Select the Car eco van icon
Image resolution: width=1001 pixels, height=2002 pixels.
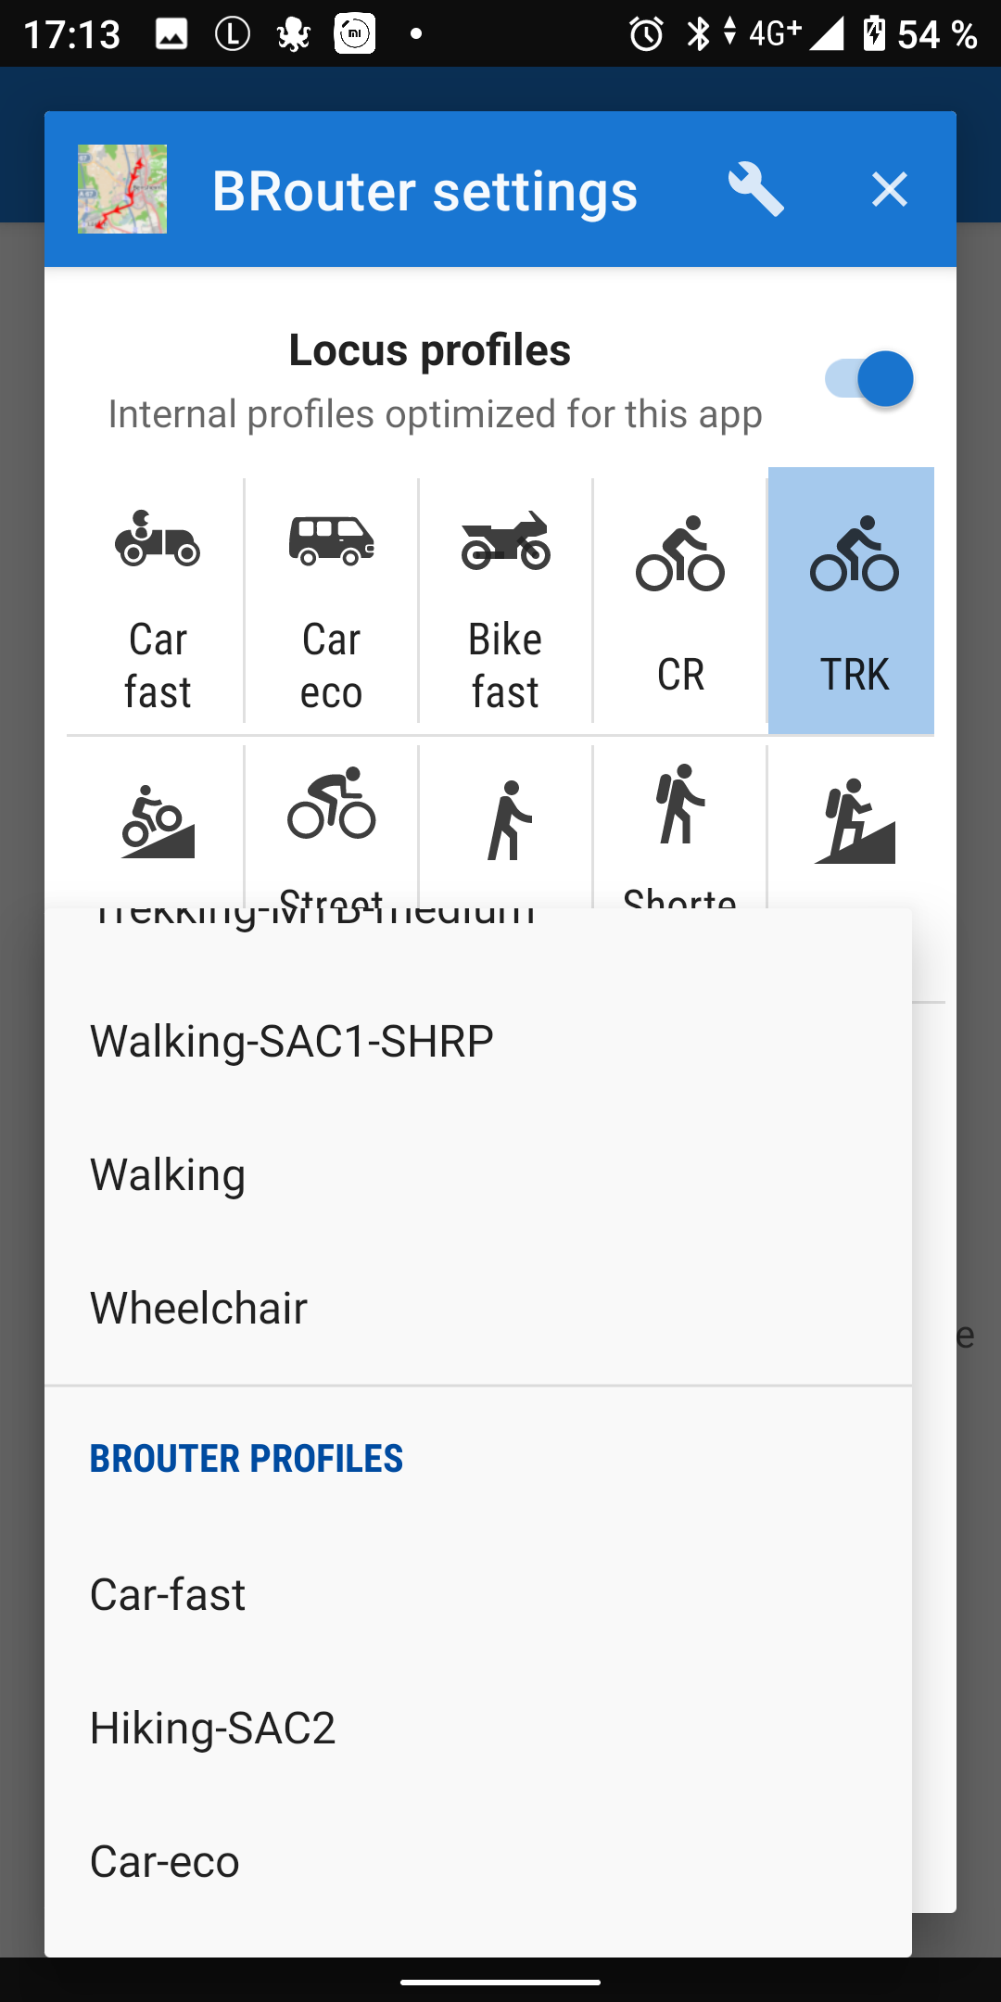tap(331, 602)
